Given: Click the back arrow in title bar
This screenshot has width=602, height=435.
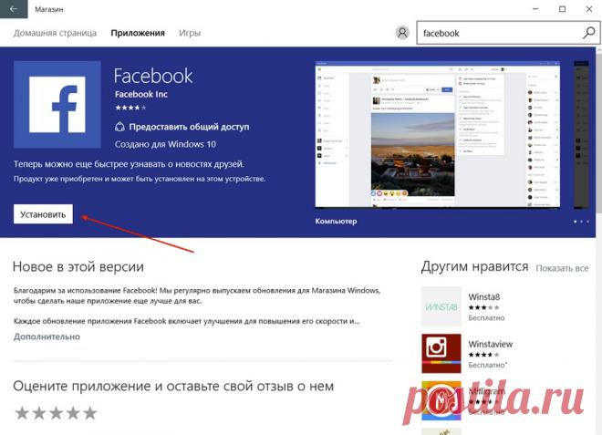Looking at the screenshot, I should (12, 10).
